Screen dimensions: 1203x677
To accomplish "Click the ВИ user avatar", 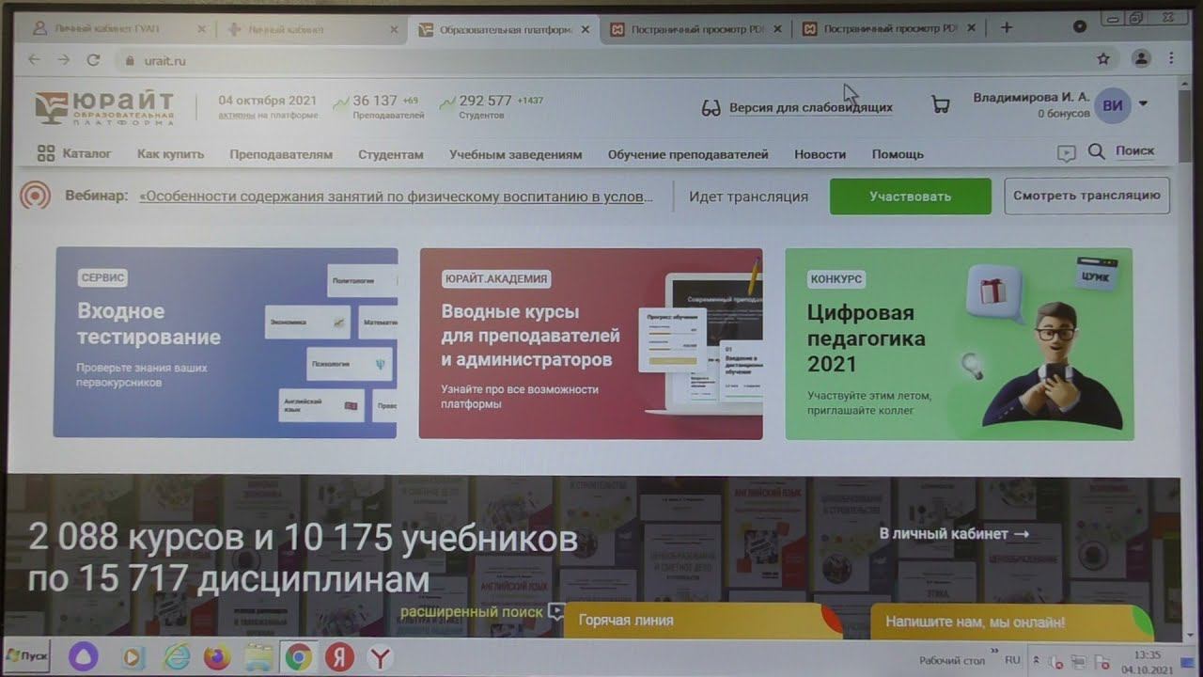I will pyautogui.click(x=1113, y=105).
